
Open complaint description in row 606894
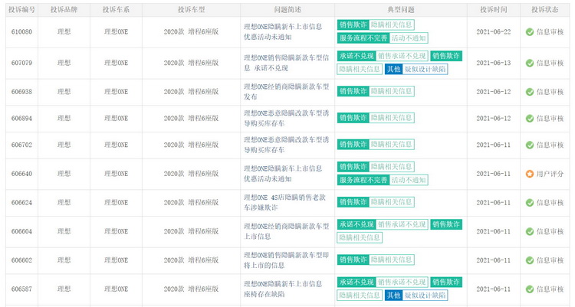pyautogui.click(x=287, y=118)
